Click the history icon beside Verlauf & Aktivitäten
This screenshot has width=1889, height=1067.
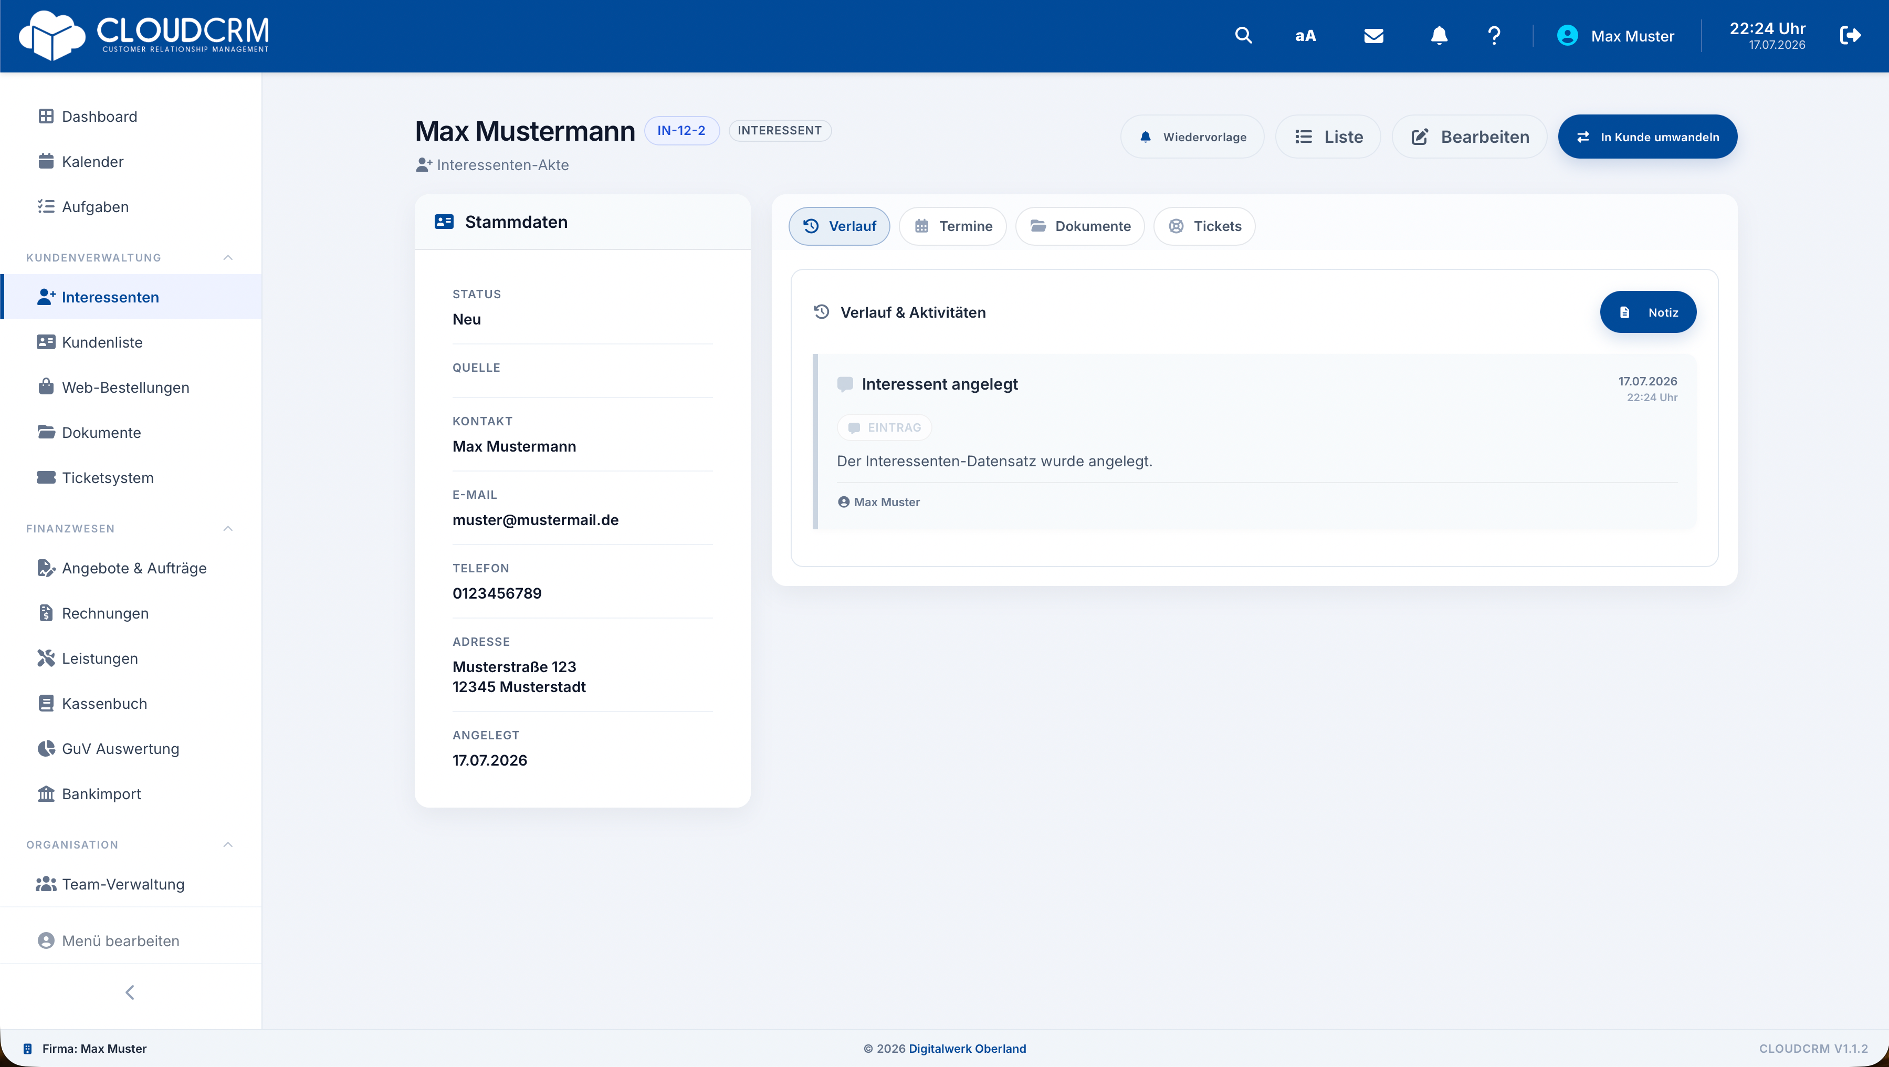(821, 312)
